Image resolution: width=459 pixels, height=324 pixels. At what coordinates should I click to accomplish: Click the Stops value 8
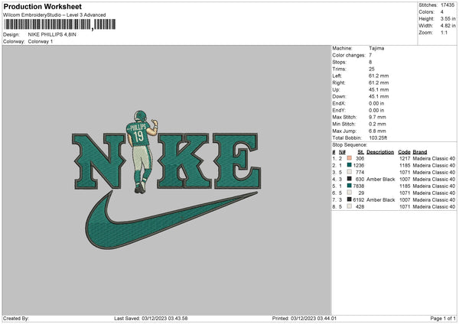(370, 62)
